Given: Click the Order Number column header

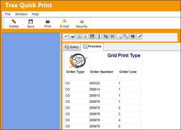Looking at the screenshot, I should 102,72.
